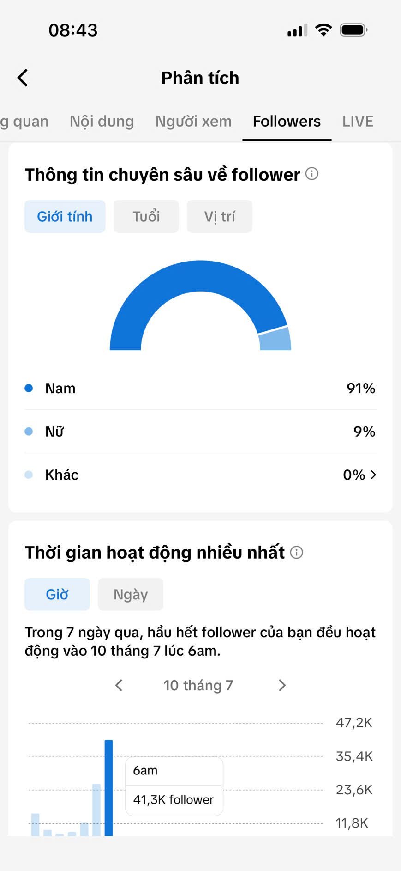Tap the battery status icon
This screenshot has height=871, width=401.
[x=353, y=30]
